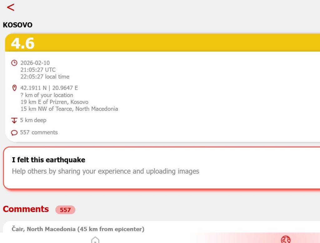Click the location pin icon
The height and width of the screenshot is (243, 320).
click(14, 88)
